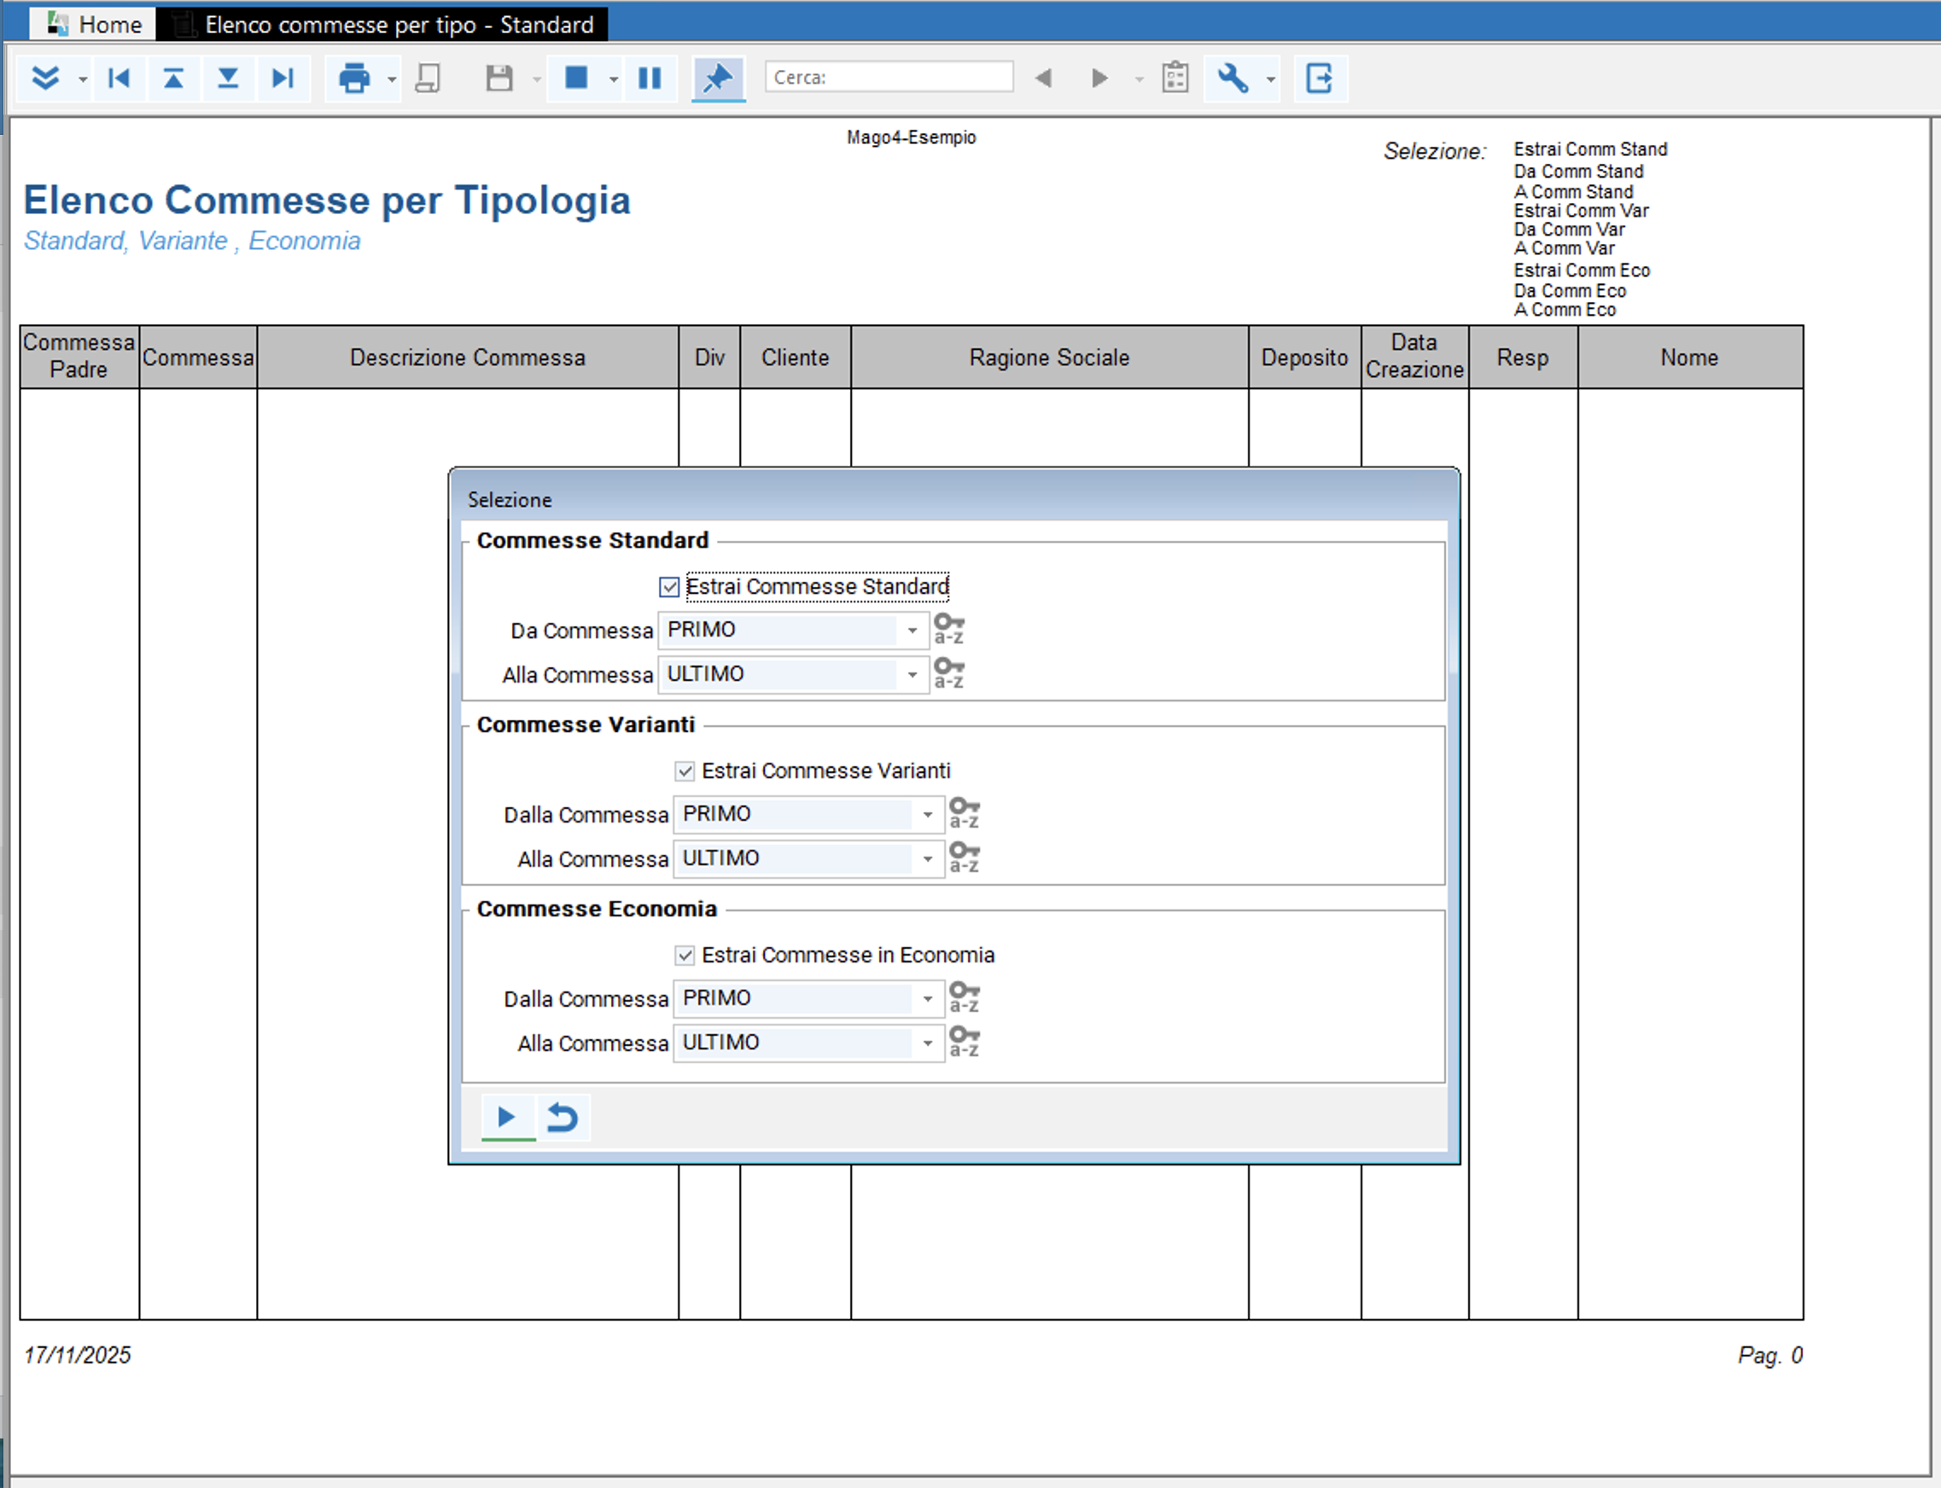Open the wrench tools icon

1233,78
